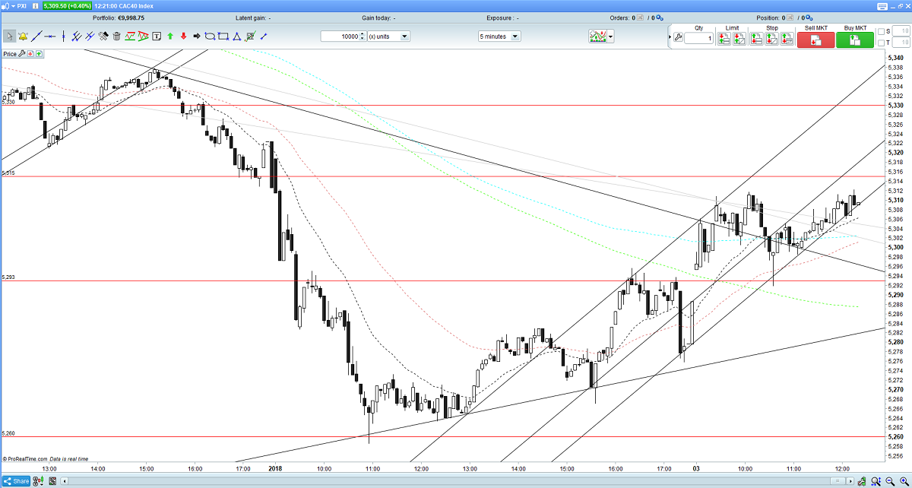This screenshot has width=912, height=488.
Task: Enable the T checkbox
Action: coord(882,43)
